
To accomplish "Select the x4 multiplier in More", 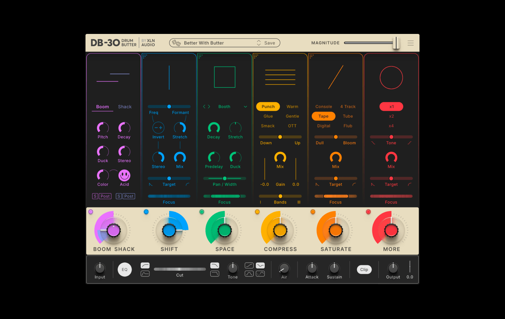I will click(391, 126).
